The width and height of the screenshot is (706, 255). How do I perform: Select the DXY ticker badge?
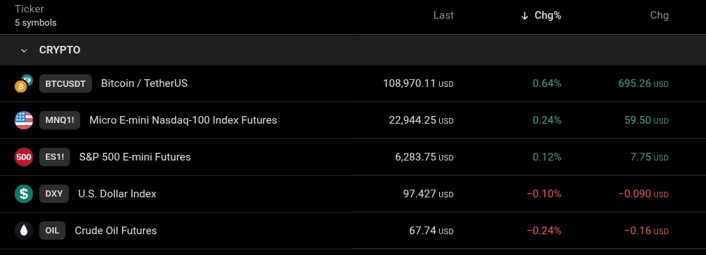click(x=54, y=194)
